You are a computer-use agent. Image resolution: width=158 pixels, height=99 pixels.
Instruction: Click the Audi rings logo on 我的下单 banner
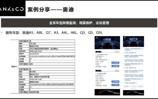125,37
